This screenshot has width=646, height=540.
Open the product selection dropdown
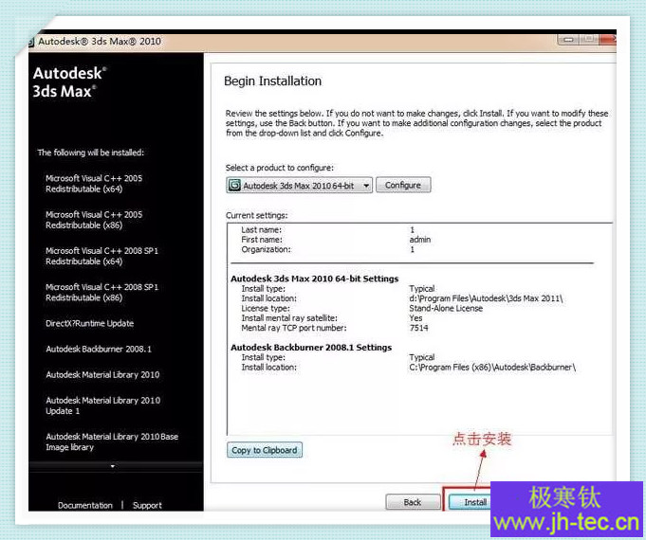pos(299,186)
